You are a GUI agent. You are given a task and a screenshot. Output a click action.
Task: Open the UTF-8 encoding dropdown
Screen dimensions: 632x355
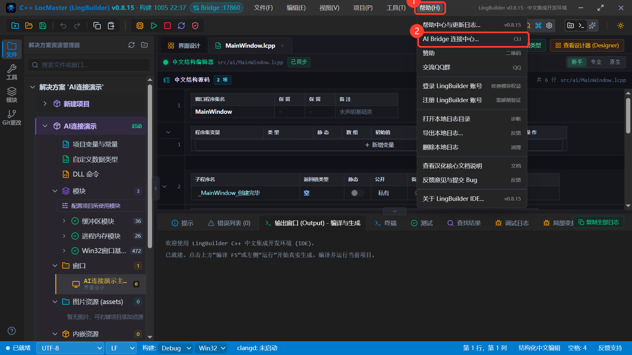pyautogui.click(x=70, y=348)
